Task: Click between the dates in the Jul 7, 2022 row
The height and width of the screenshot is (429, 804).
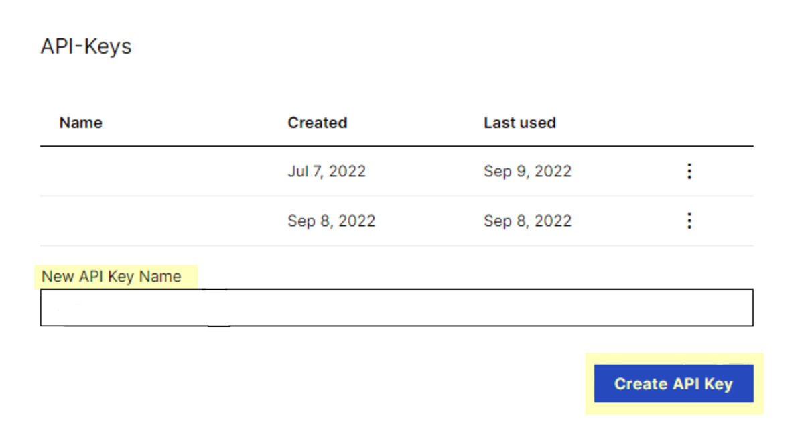Action: tap(425, 172)
